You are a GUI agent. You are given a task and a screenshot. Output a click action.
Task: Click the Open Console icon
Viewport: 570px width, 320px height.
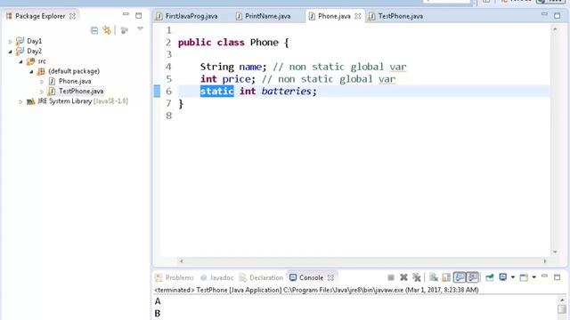tap(524, 277)
